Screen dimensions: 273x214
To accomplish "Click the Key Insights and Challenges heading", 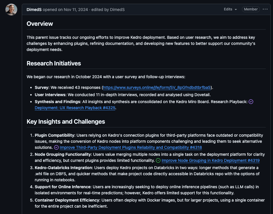I will point(66,122).
